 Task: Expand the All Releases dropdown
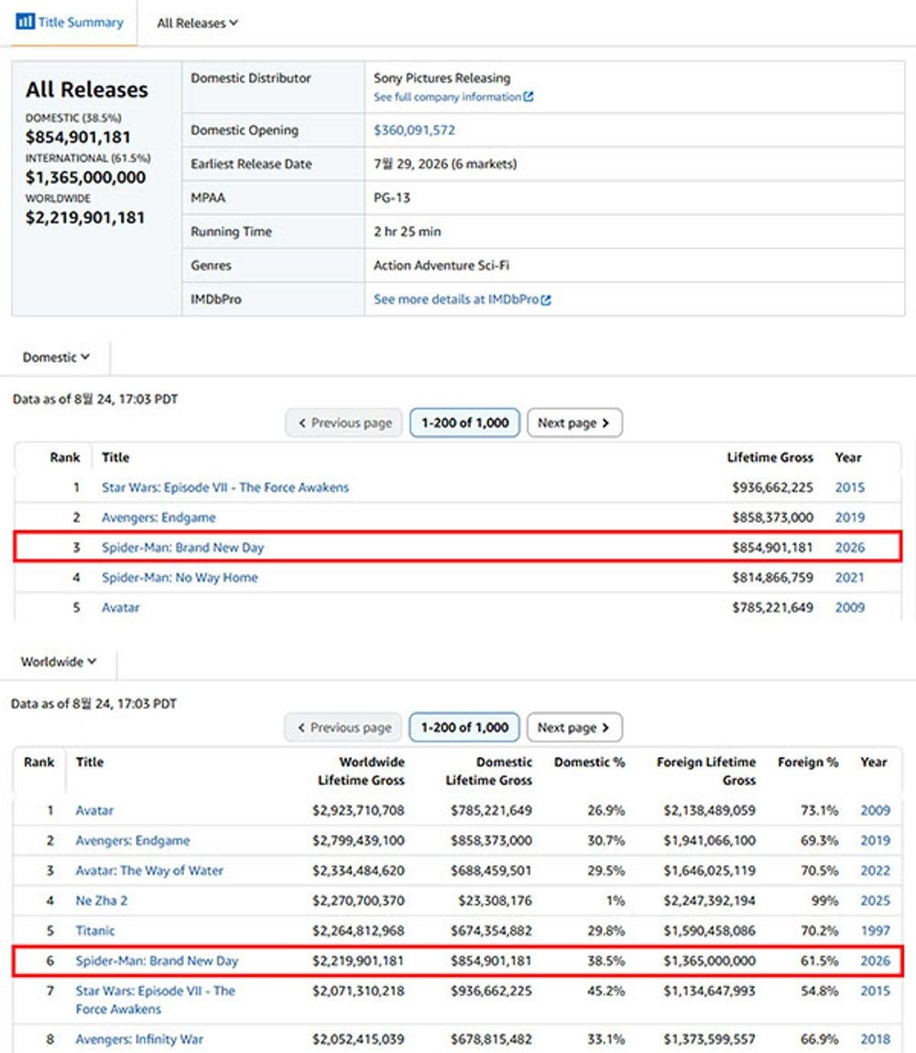pos(198,23)
